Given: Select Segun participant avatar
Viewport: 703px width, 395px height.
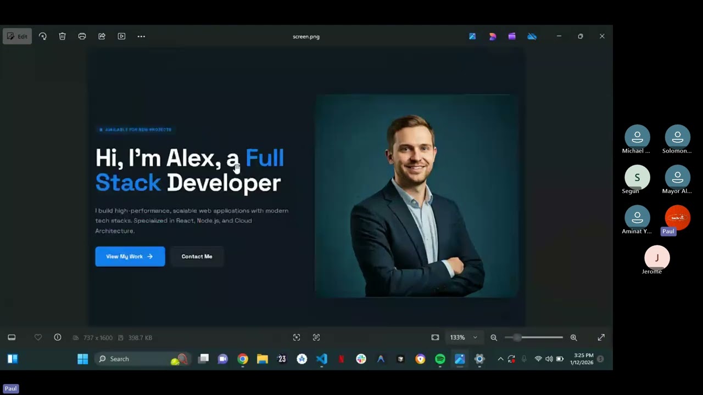Looking at the screenshot, I should coord(637,177).
